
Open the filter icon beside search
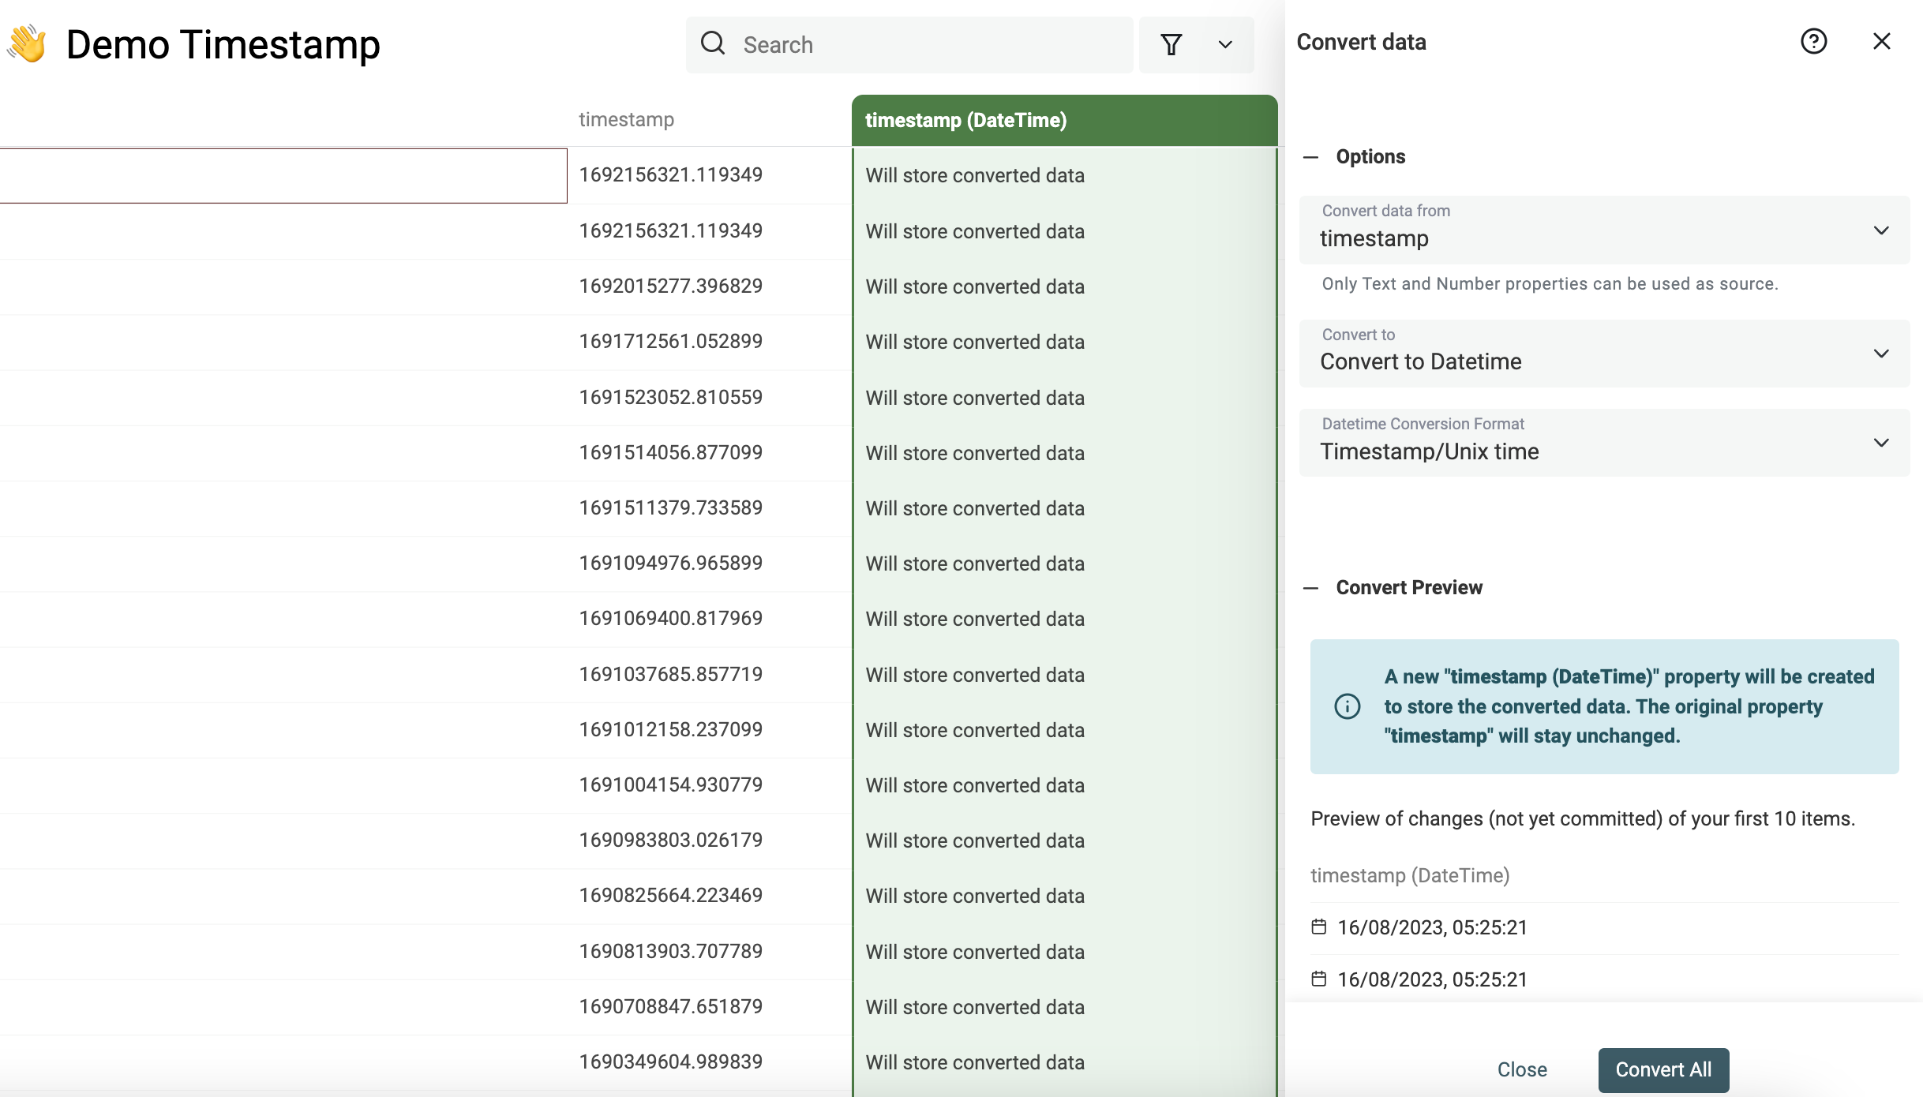(x=1171, y=44)
